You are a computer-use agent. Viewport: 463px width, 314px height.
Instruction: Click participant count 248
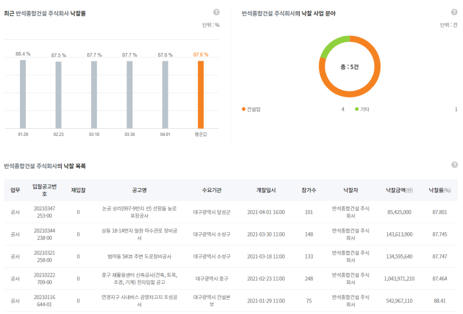coord(309,278)
